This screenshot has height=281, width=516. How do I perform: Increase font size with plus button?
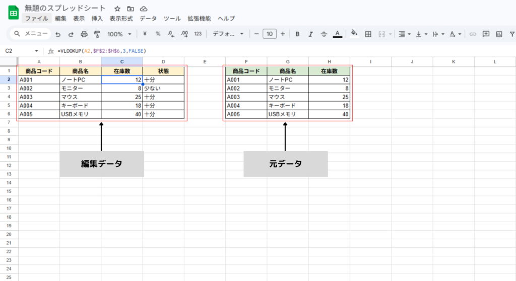[x=283, y=34]
